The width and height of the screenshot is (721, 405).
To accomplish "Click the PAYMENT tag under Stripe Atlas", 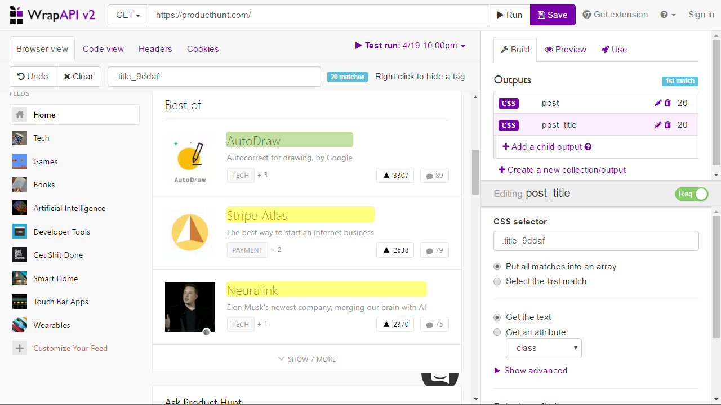I will point(247,250).
